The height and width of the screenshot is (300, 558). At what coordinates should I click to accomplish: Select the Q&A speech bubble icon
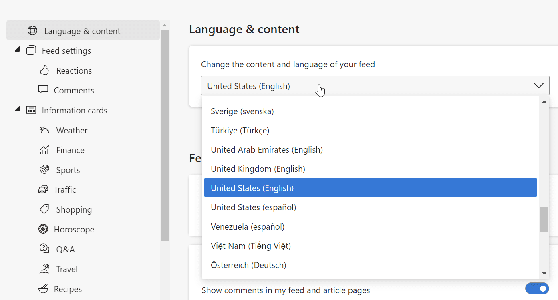[44, 249]
